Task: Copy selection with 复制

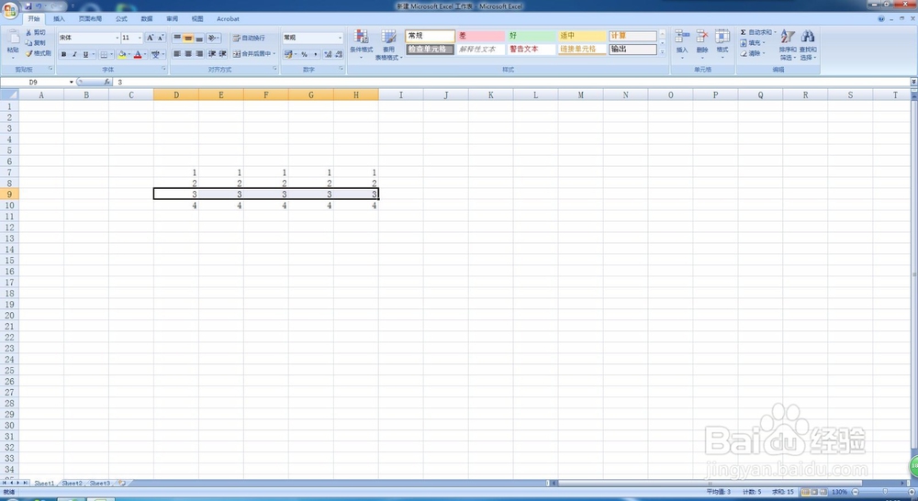Action: 36,43
